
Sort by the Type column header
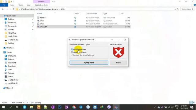pos(105,13)
